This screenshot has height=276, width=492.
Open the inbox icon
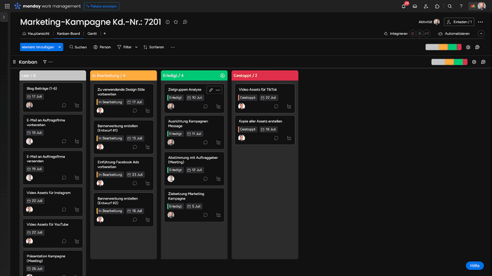click(415, 6)
